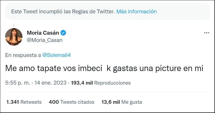Click the display name Moria Casán
This screenshot has width=215, height=113.
[43, 33]
